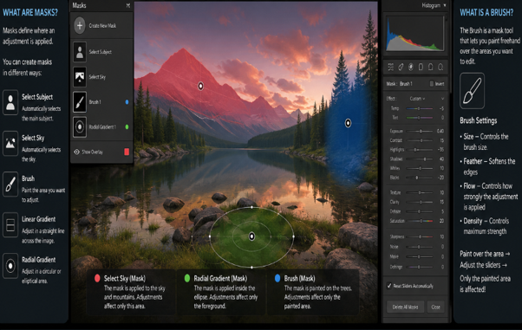
Task: Collapse the Effect section with the right chevron
Action: [442, 99]
